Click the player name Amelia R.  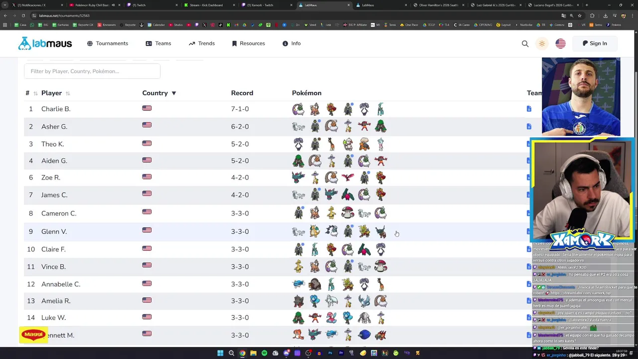56,301
